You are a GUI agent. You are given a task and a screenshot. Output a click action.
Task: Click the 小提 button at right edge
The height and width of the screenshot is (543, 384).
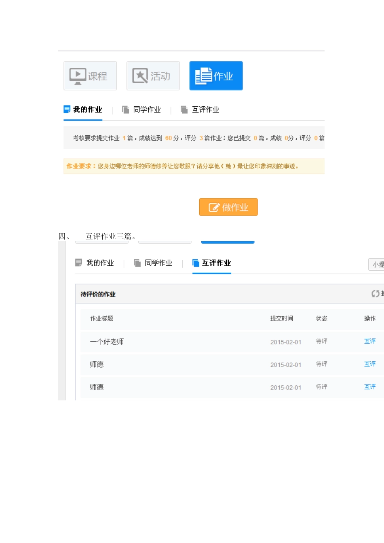(x=376, y=265)
